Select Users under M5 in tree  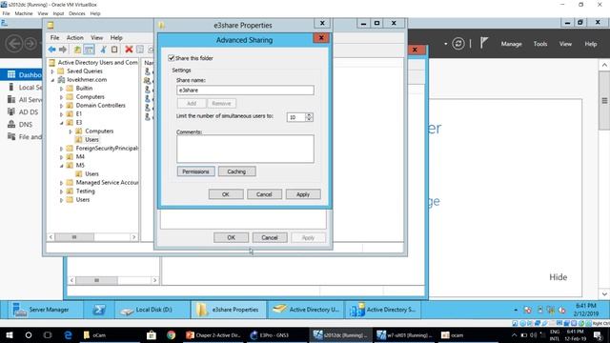point(91,173)
